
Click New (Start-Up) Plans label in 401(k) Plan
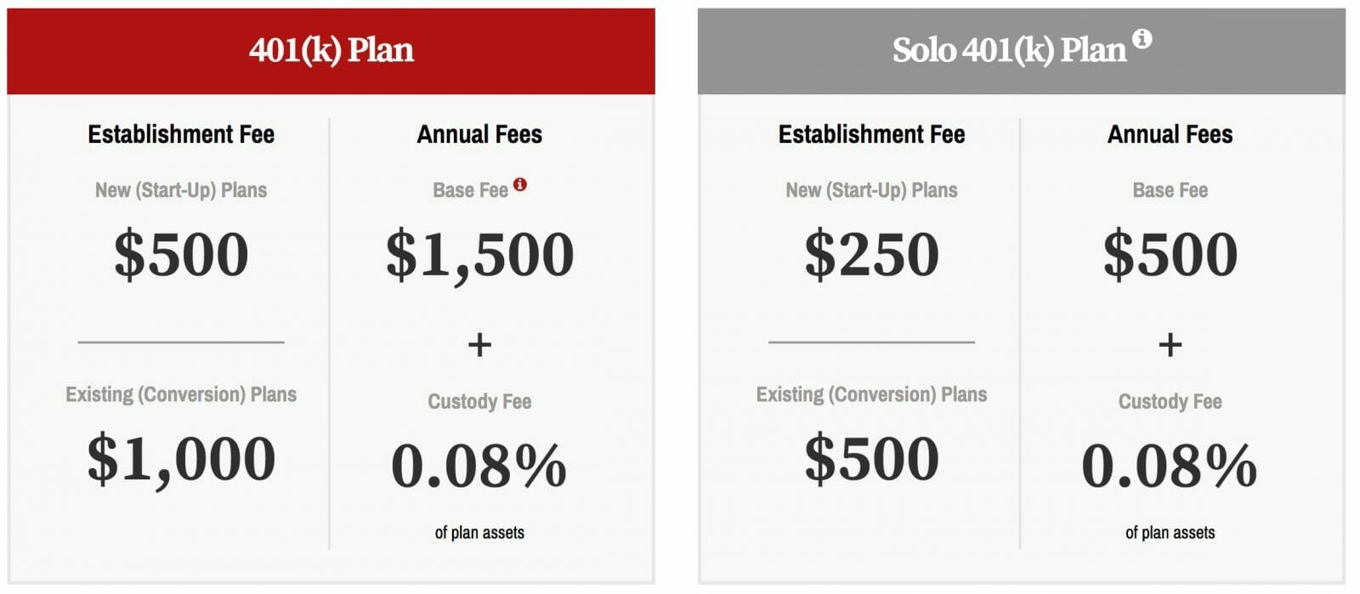pyautogui.click(x=181, y=190)
